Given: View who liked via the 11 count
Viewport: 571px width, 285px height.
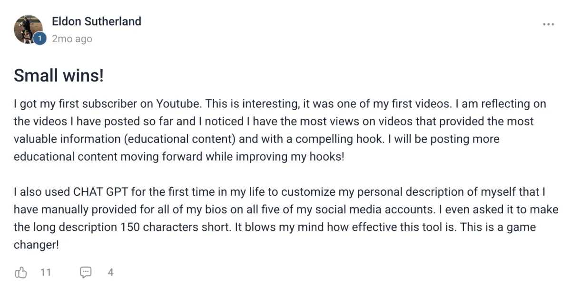Looking at the screenshot, I should pyautogui.click(x=46, y=273).
